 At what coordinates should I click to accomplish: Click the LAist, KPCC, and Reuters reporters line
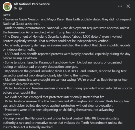[65, 73]
